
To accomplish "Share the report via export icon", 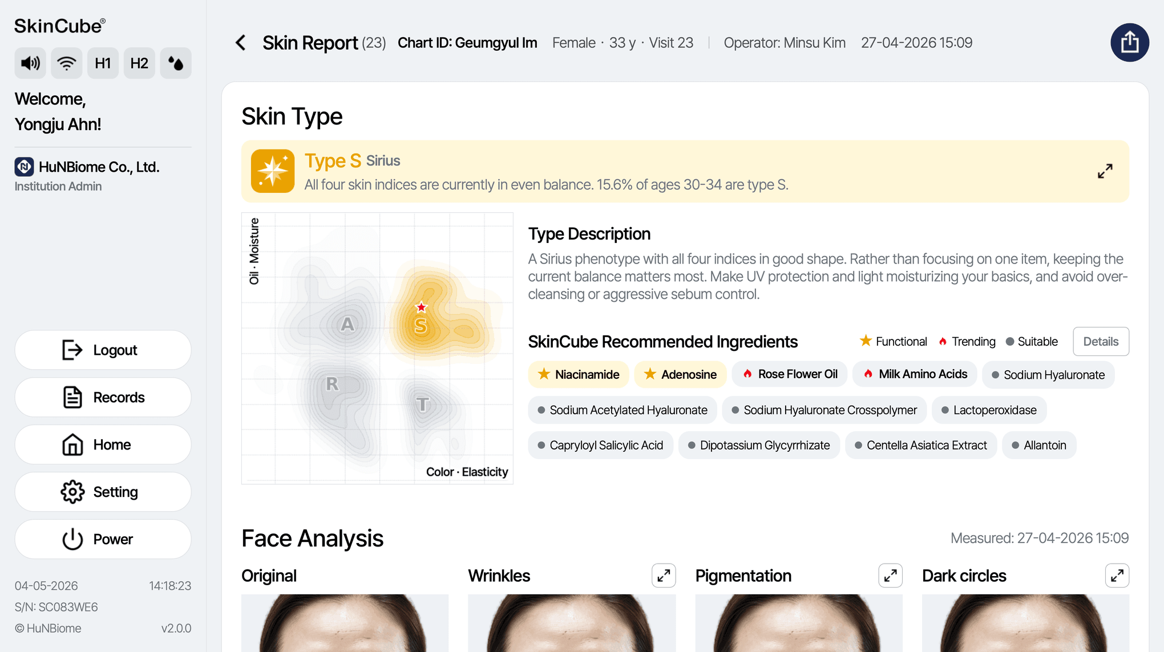I will [1129, 42].
